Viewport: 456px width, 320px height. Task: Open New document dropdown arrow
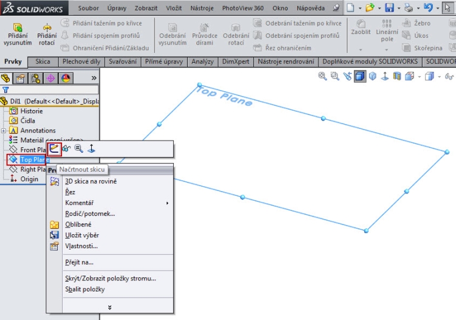(x=360, y=8)
